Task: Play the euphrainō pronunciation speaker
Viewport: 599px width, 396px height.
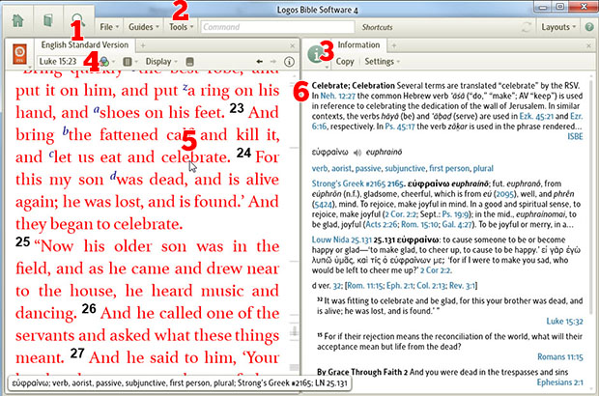Action: (357, 153)
